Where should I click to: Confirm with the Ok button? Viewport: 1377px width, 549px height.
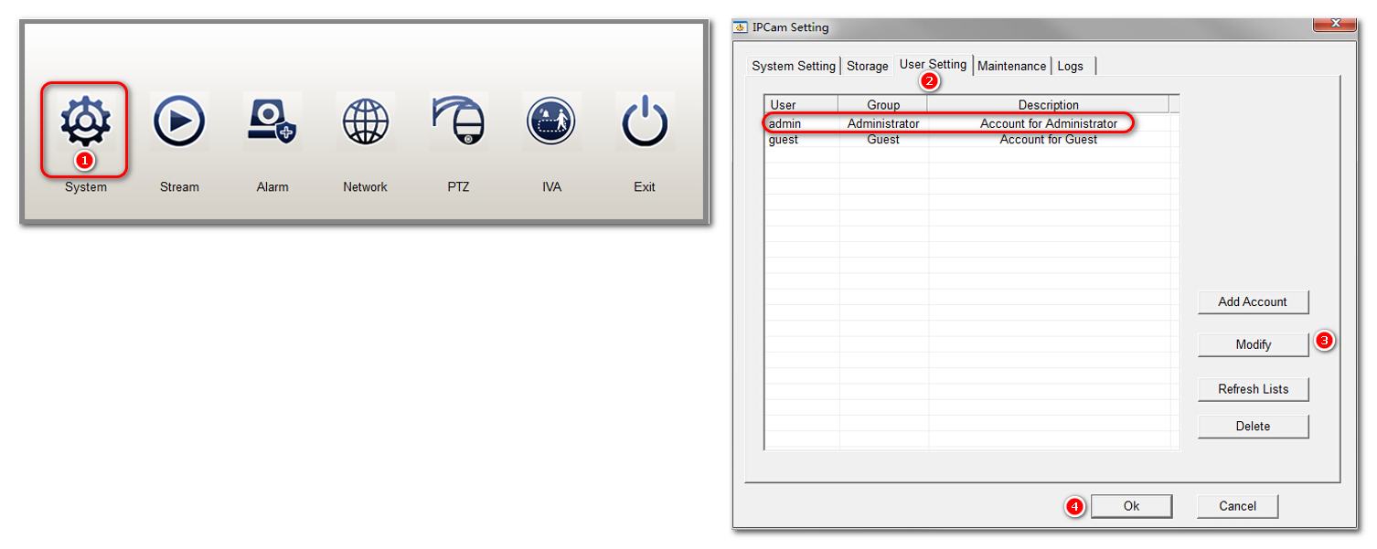point(1131,506)
